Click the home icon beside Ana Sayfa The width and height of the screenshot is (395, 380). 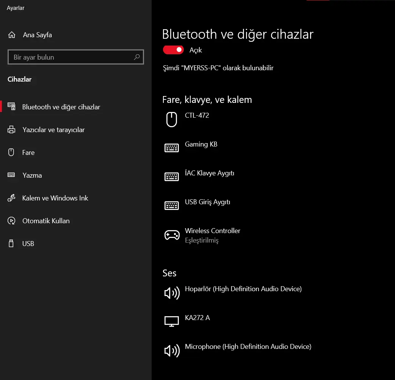12,35
